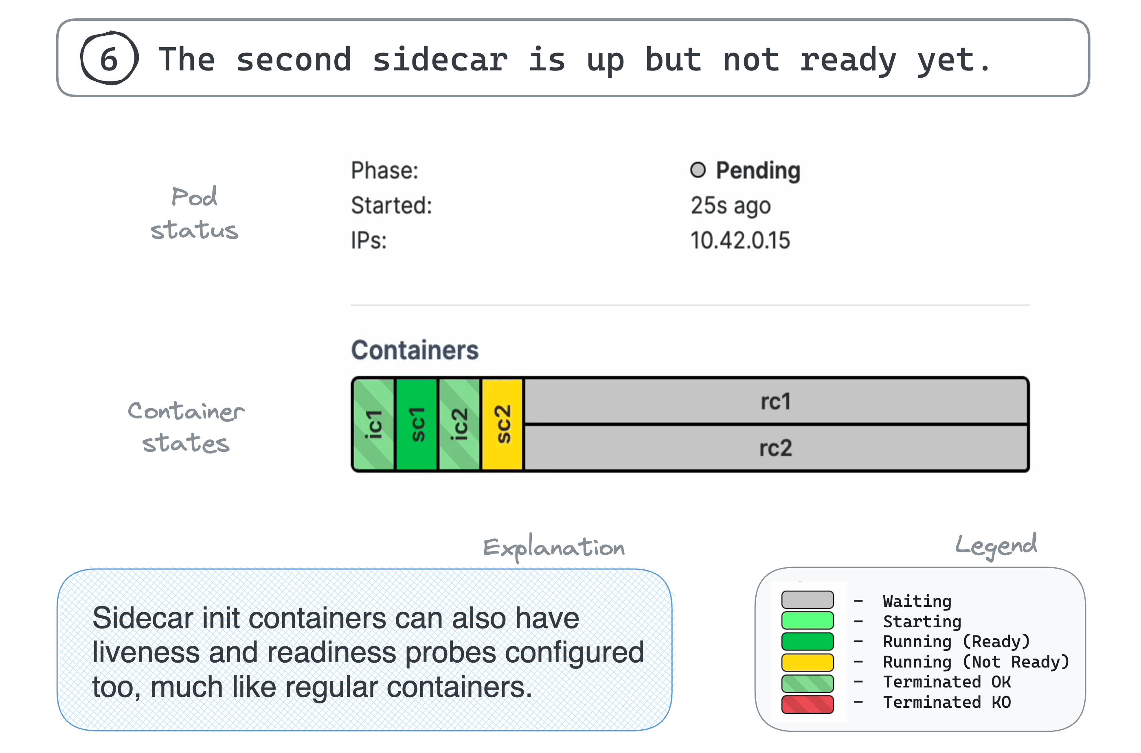Click the rc2 waiting container bar

775,448
